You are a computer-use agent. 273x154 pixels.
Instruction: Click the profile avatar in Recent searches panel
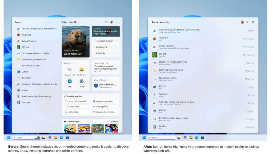[x=242, y=22]
